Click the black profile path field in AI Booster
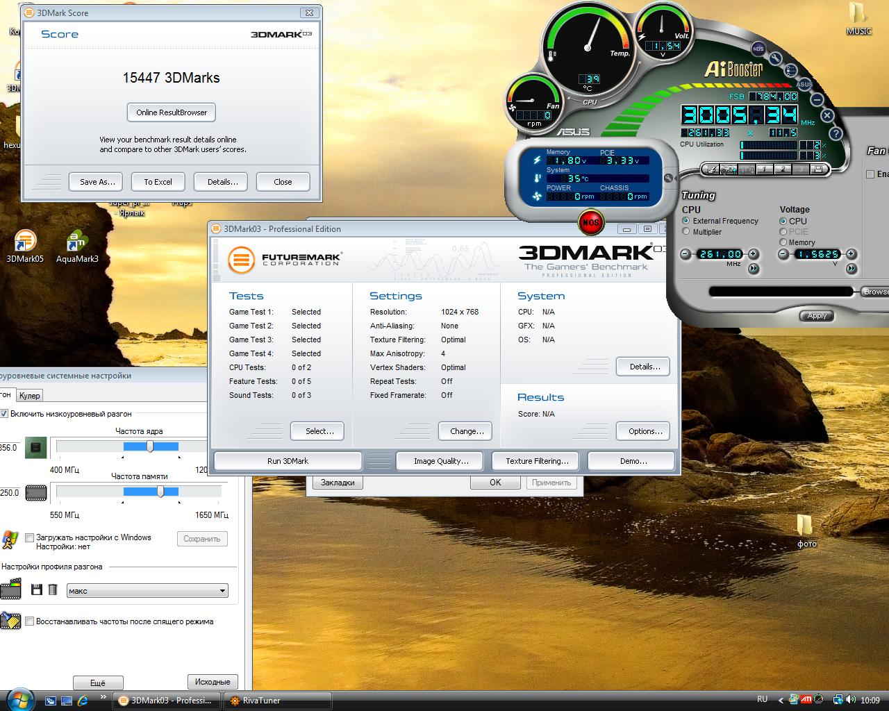The image size is (889, 711). point(781,292)
